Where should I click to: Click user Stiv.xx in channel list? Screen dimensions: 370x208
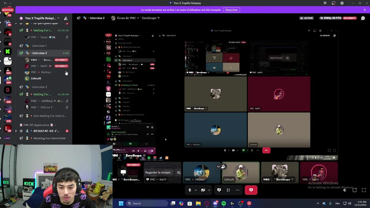pyautogui.click(x=46, y=107)
